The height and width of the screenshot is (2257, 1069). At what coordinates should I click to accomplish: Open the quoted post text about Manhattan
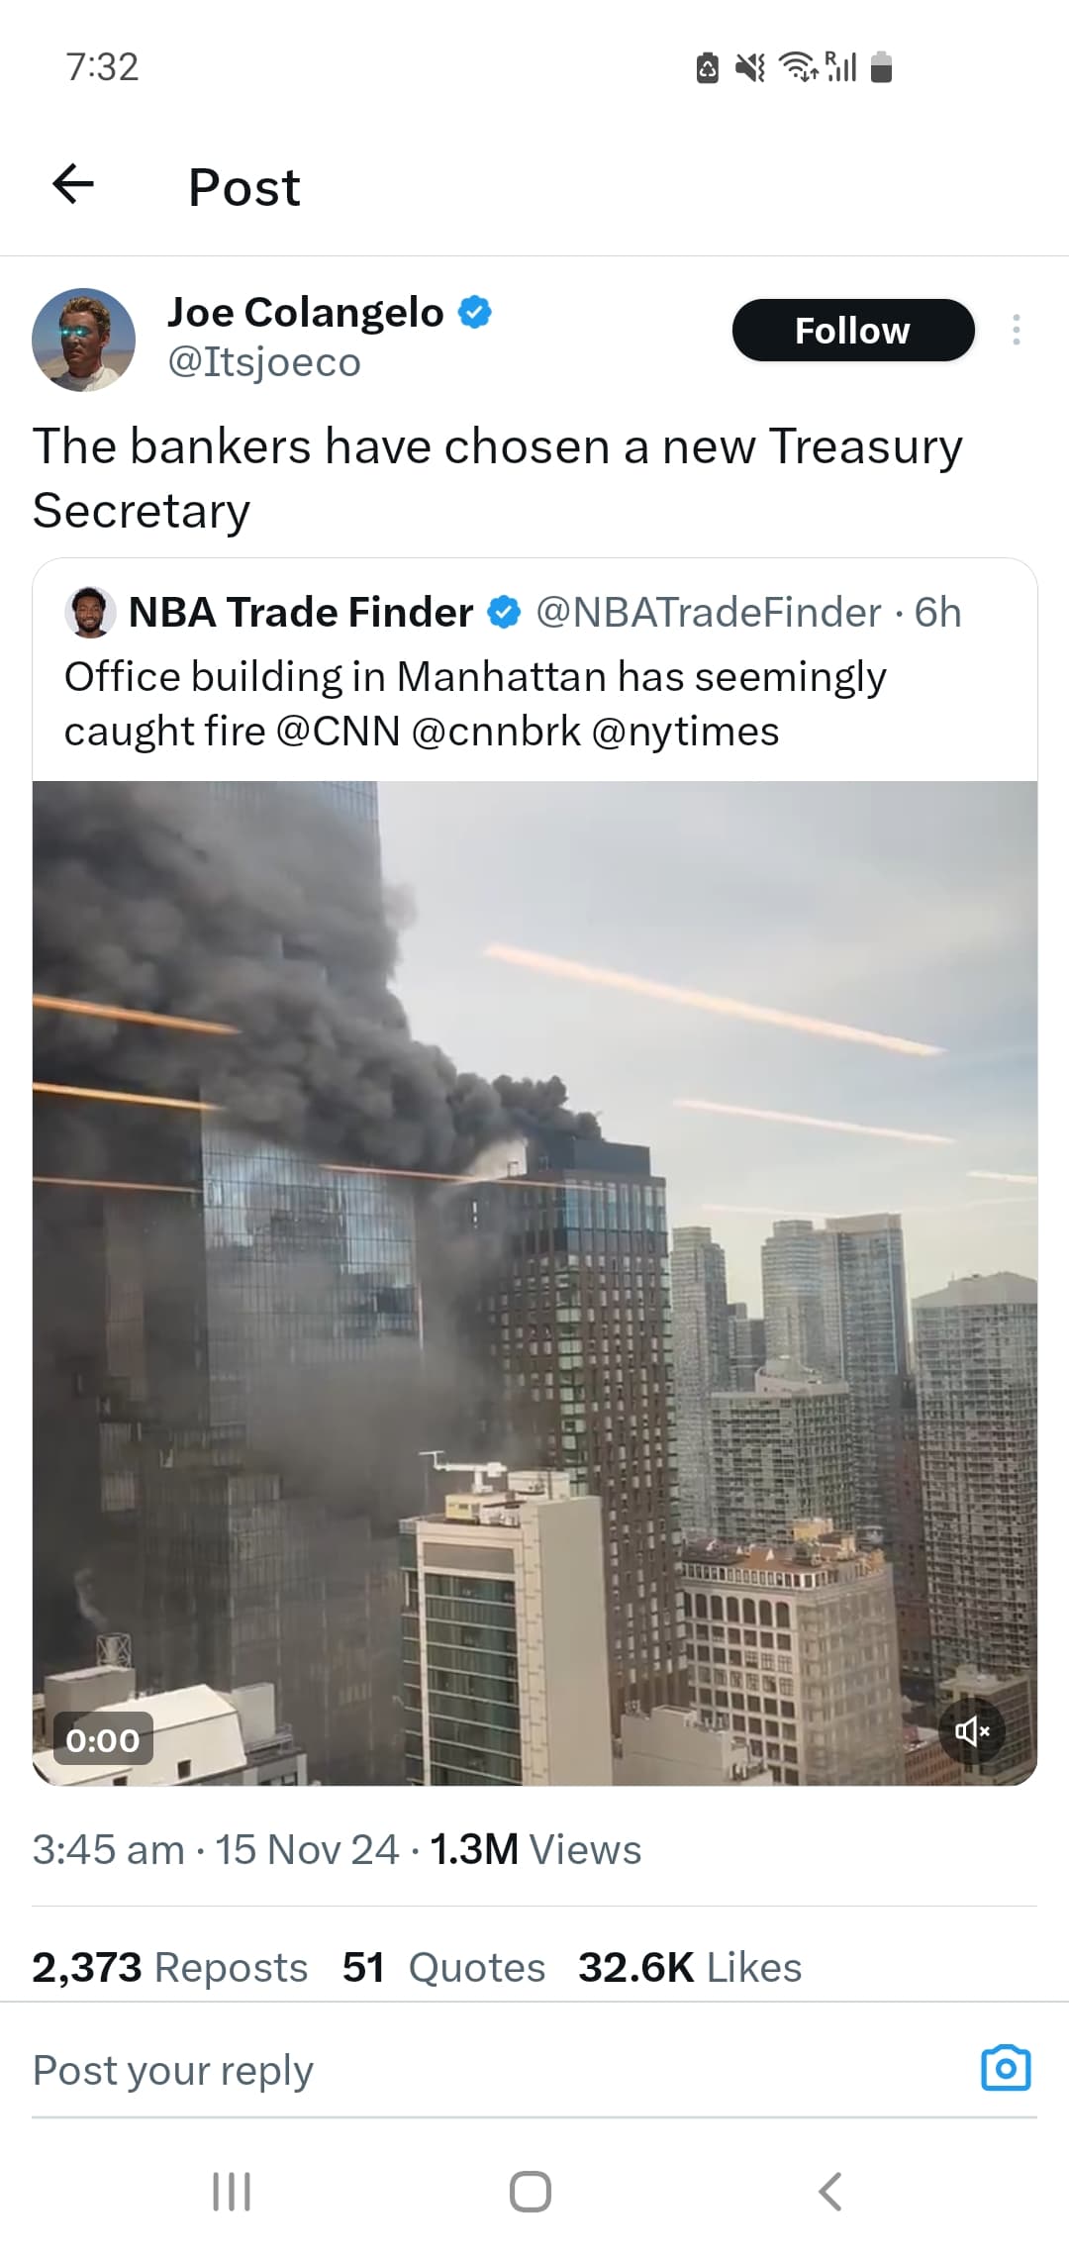click(475, 704)
